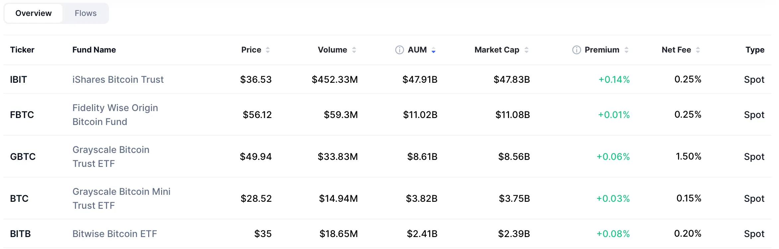Screen dimensions: 779x249
Task: Click AUM value $2.41B
Action: coord(422,234)
